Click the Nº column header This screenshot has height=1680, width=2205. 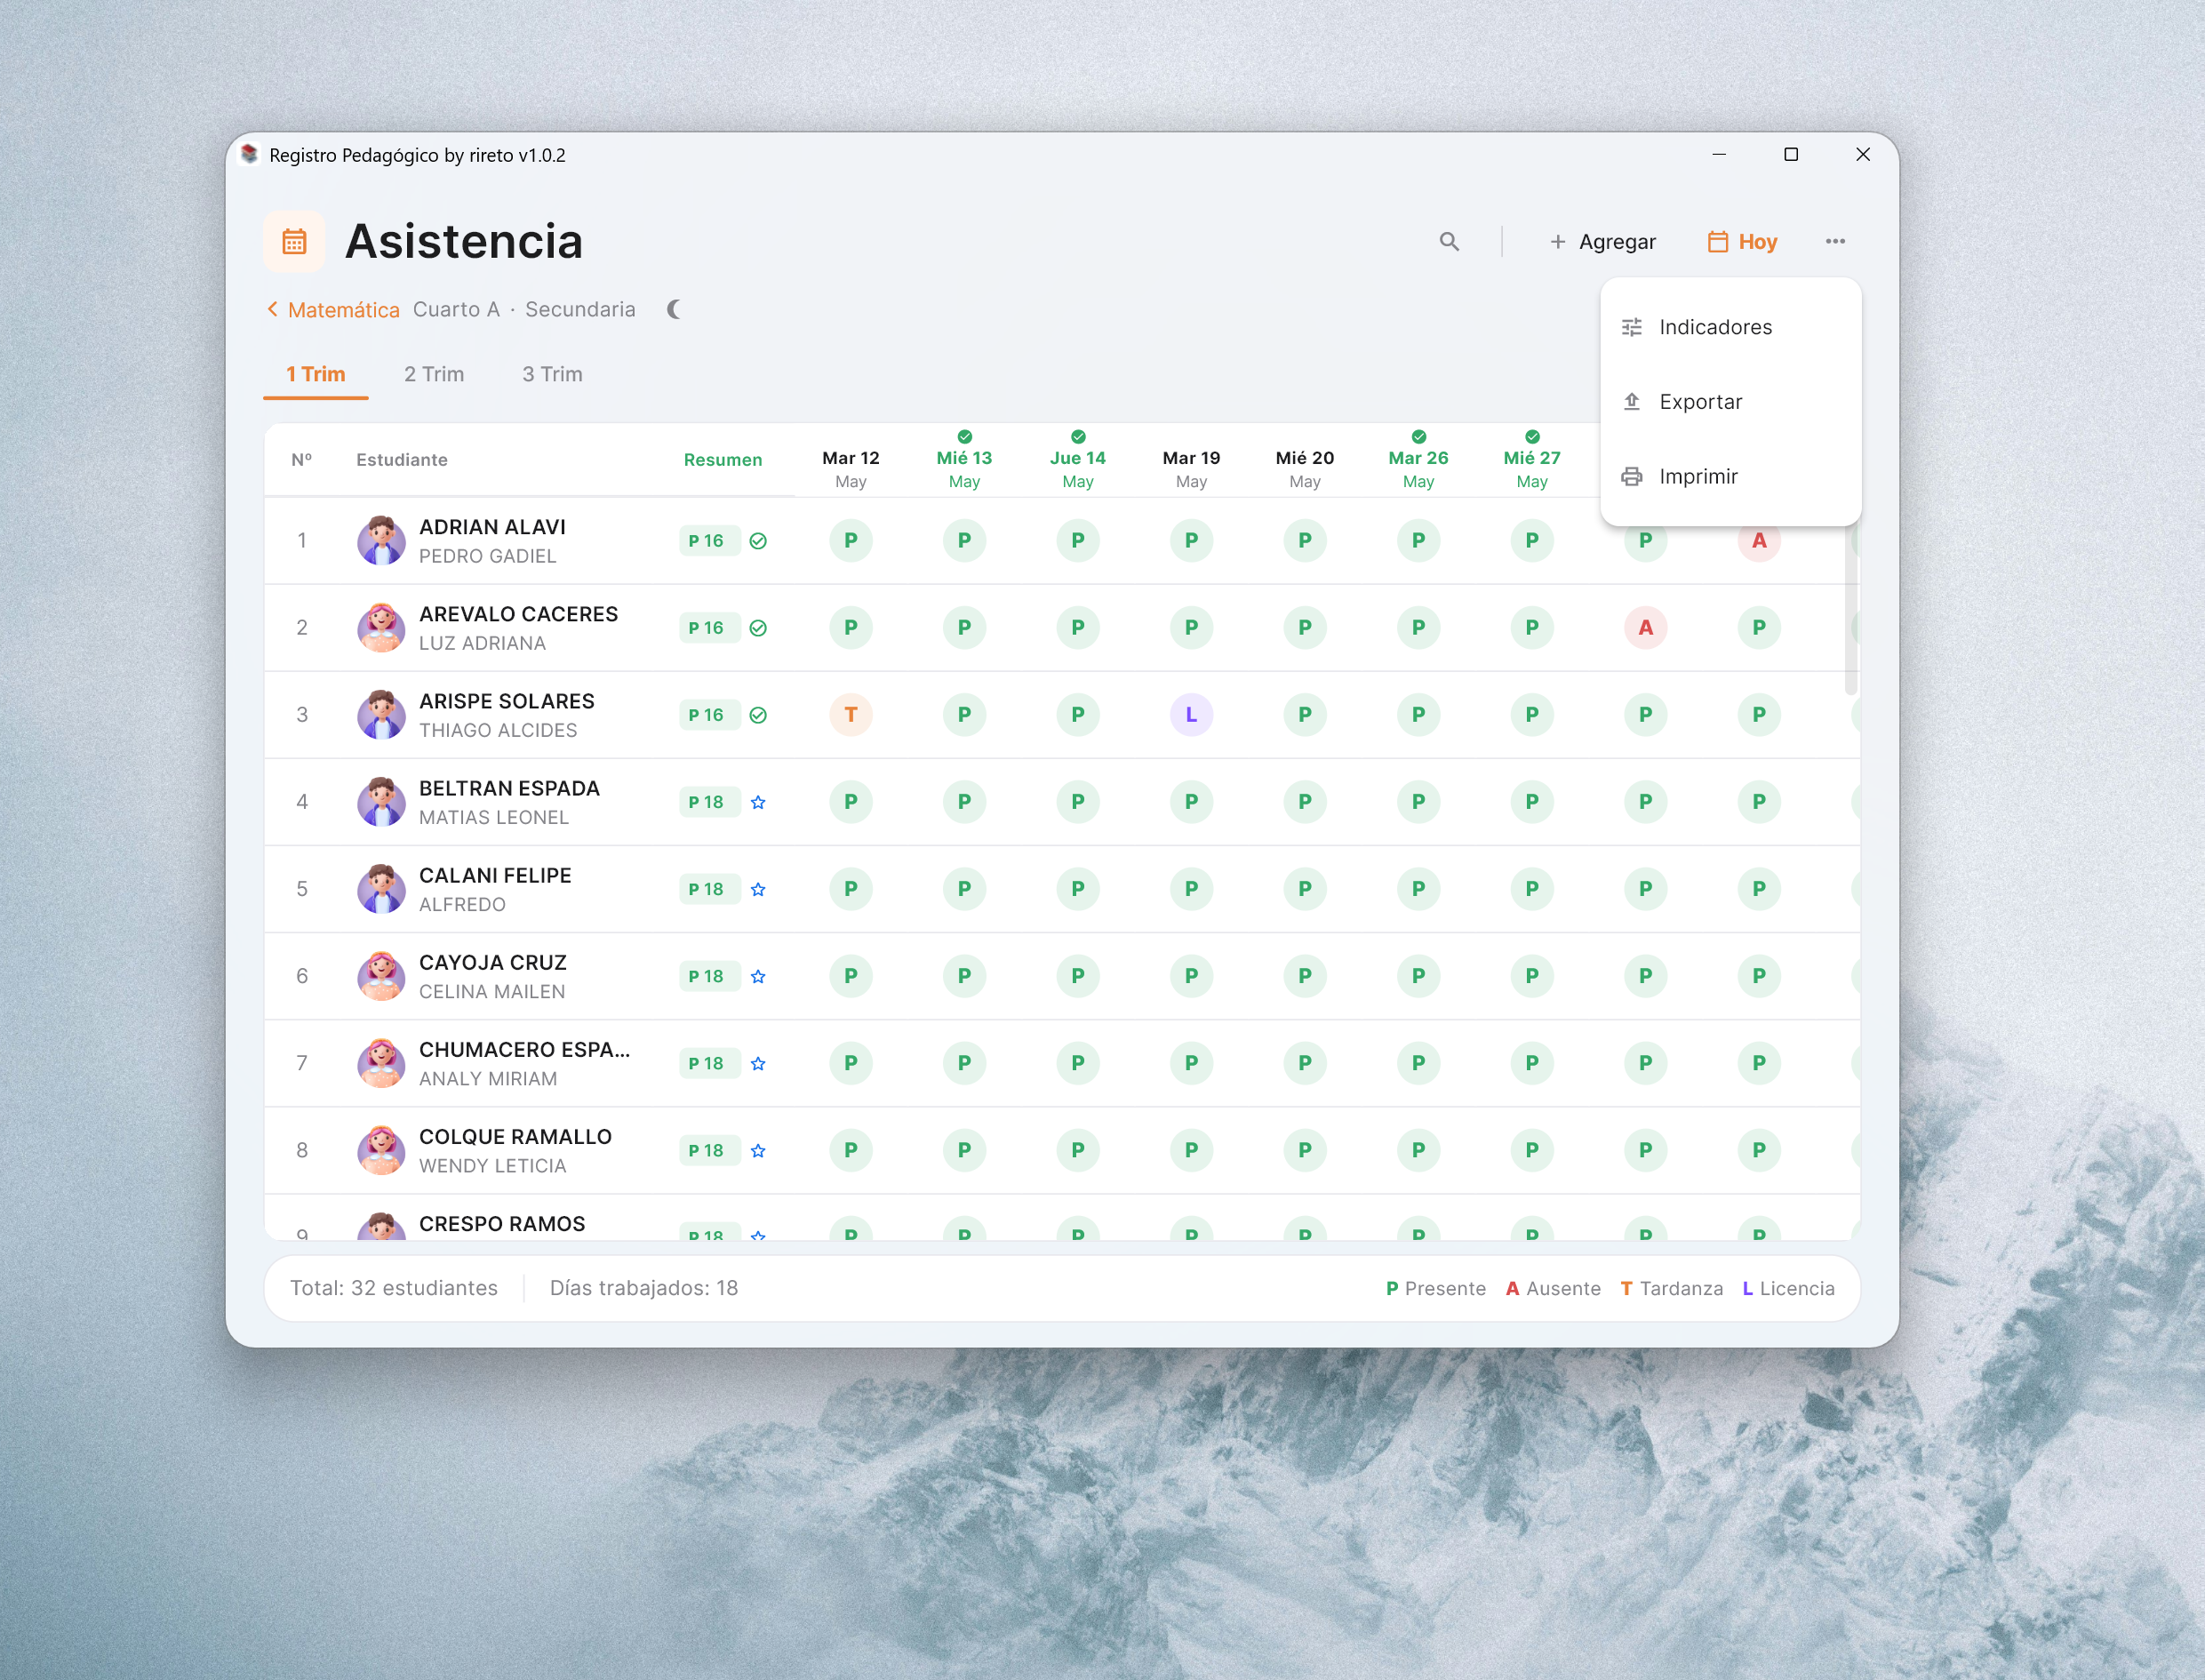tap(302, 460)
